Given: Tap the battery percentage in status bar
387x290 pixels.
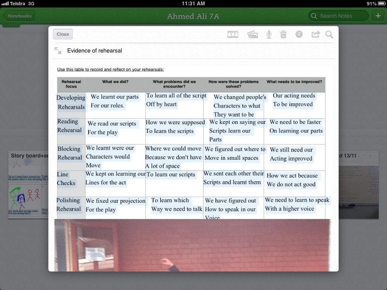Looking at the screenshot, I should click(371, 3).
